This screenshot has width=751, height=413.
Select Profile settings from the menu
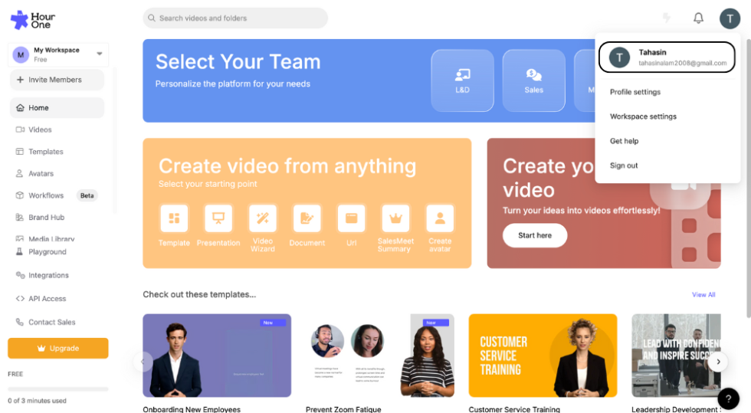point(635,92)
